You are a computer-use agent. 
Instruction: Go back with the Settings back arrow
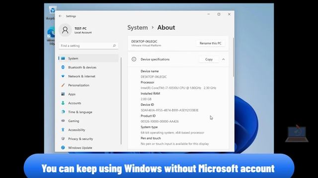click(60, 16)
